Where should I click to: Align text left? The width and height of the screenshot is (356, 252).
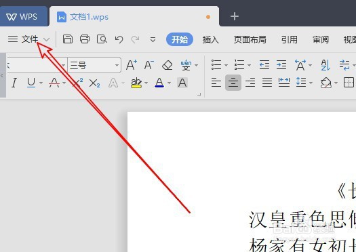point(216,83)
